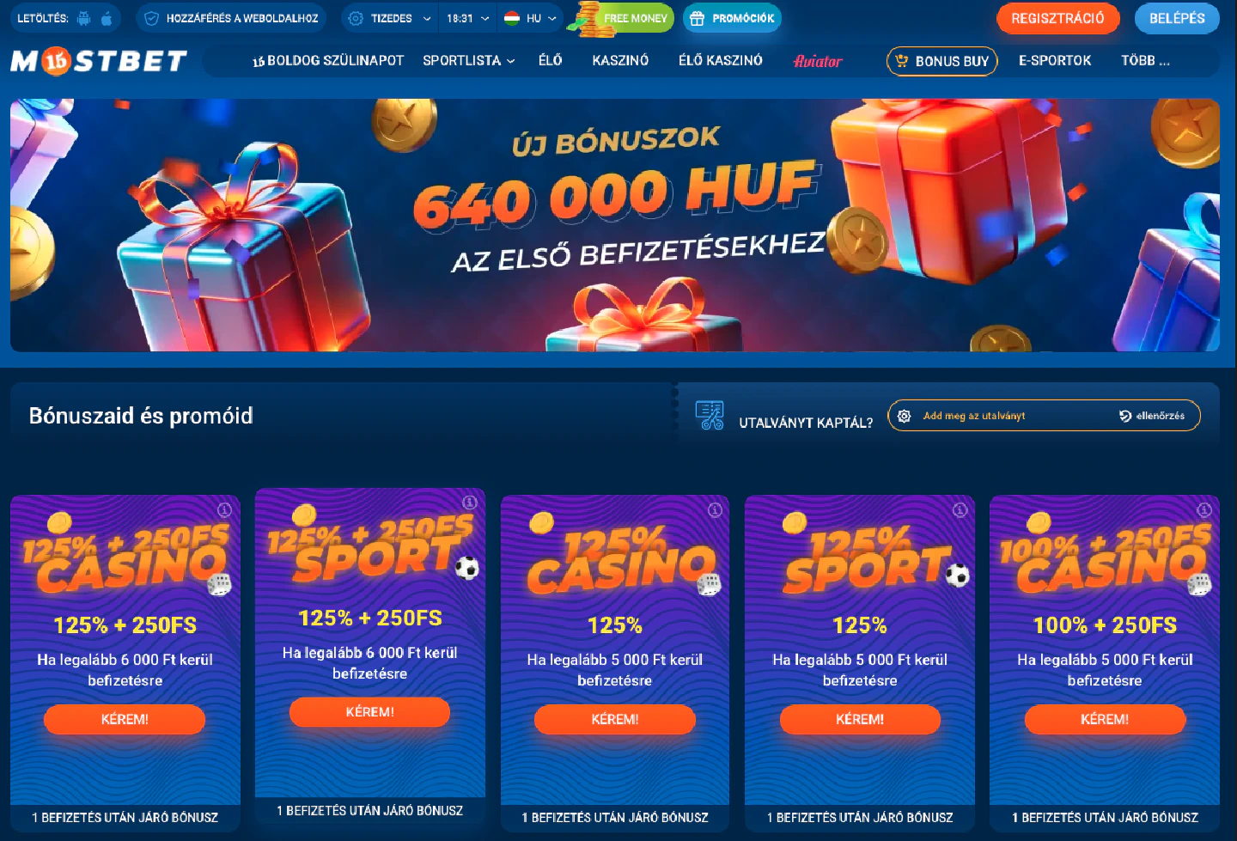Image resolution: width=1237 pixels, height=841 pixels.
Task: Click the Regisztráció button
Action: [x=1057, y=18]
